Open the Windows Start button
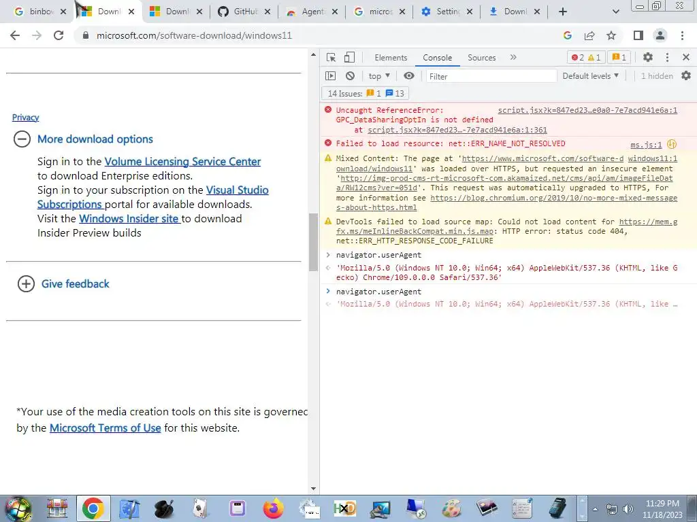 18,508
